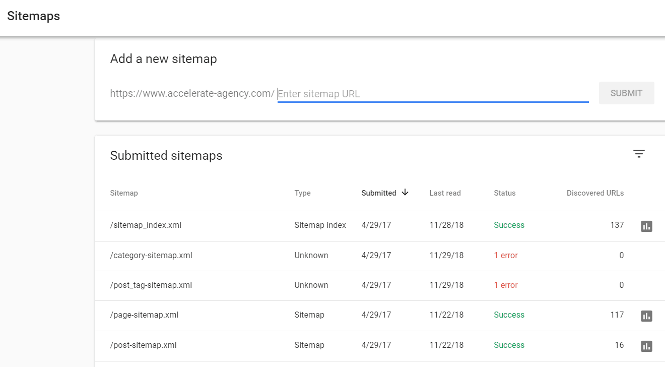This screenshot has height=367, width=665.
Task: Open the /sitemap_index.xml row
Action: (x=146, y=225)
